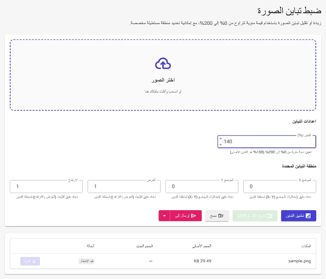Click the 'KB 29.49' original size cell
Screen dimensions: 326x279
pyautogui.click(x=203, y=261)
